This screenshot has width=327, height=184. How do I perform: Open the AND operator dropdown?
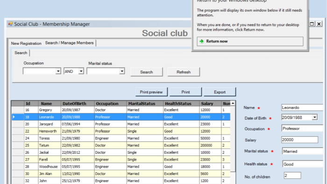click(x=81, y=71)
